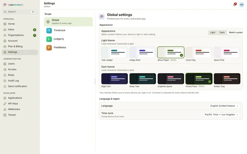Switch appearance to Light mode
The image size is (247, 154).
pyautogui.click(x=212, y=33)
